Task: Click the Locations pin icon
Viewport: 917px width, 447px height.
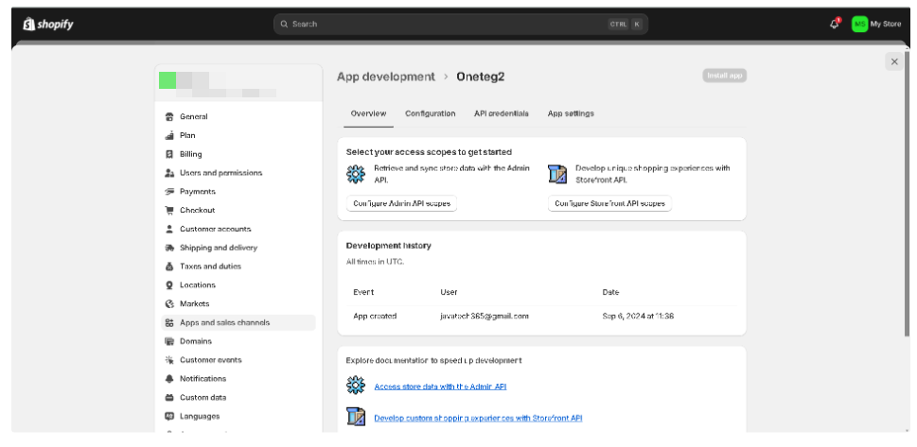Action: point(169,285)
